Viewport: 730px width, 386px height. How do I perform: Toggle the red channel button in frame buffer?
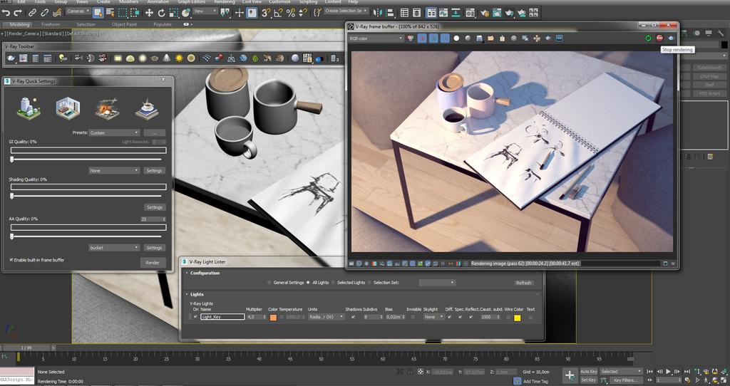[422, 38]
